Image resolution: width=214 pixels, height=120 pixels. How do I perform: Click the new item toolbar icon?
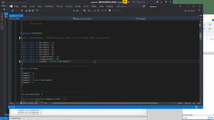(x=22, y=11)
